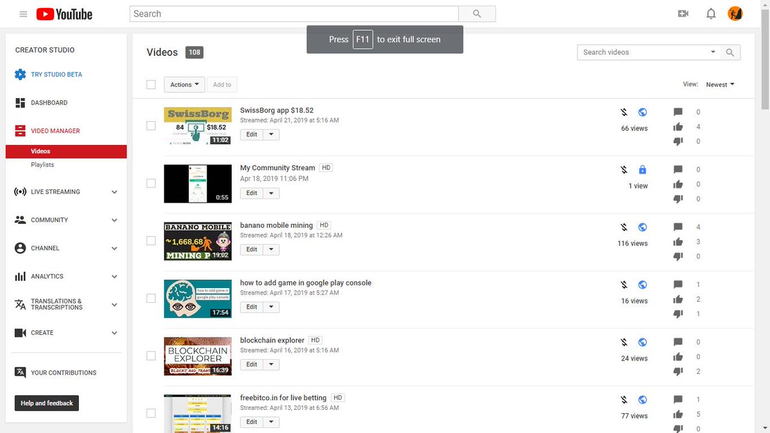Click the search magnifier button in header
Screen dimensions: 770x433
[x=477, y=13]
